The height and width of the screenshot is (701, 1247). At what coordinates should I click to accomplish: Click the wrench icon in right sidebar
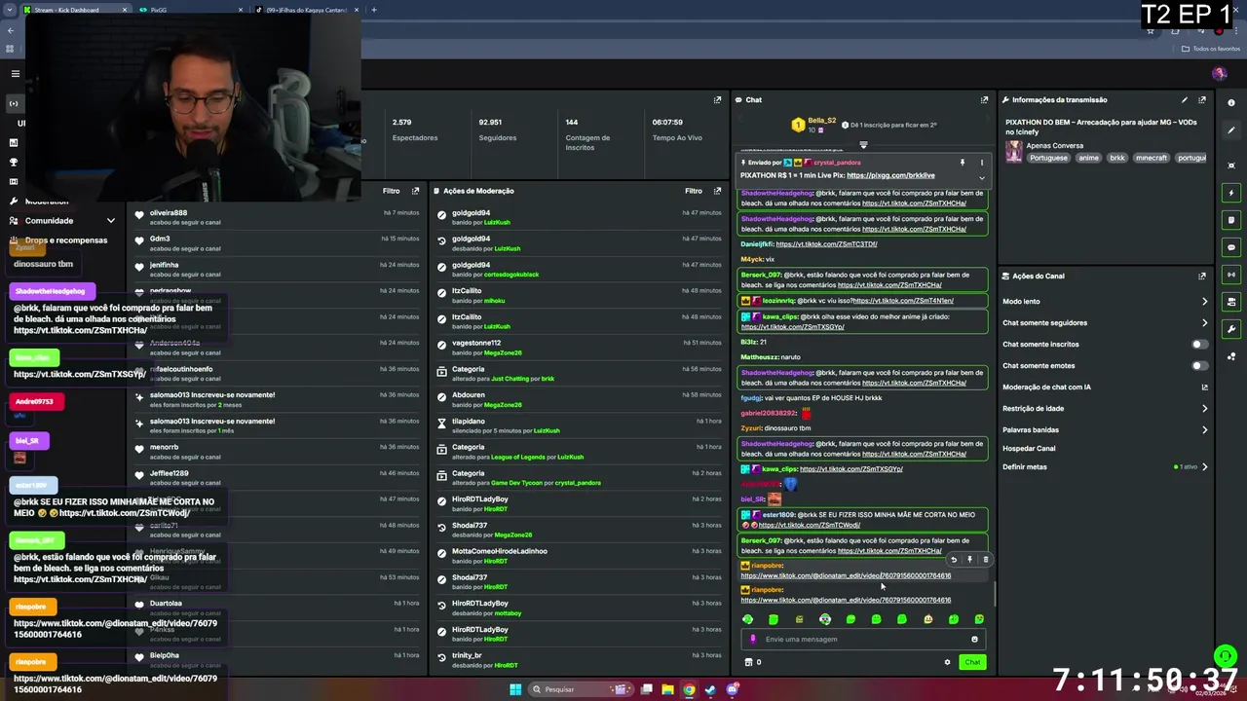pyautogui.click(x=1231, y=329)
